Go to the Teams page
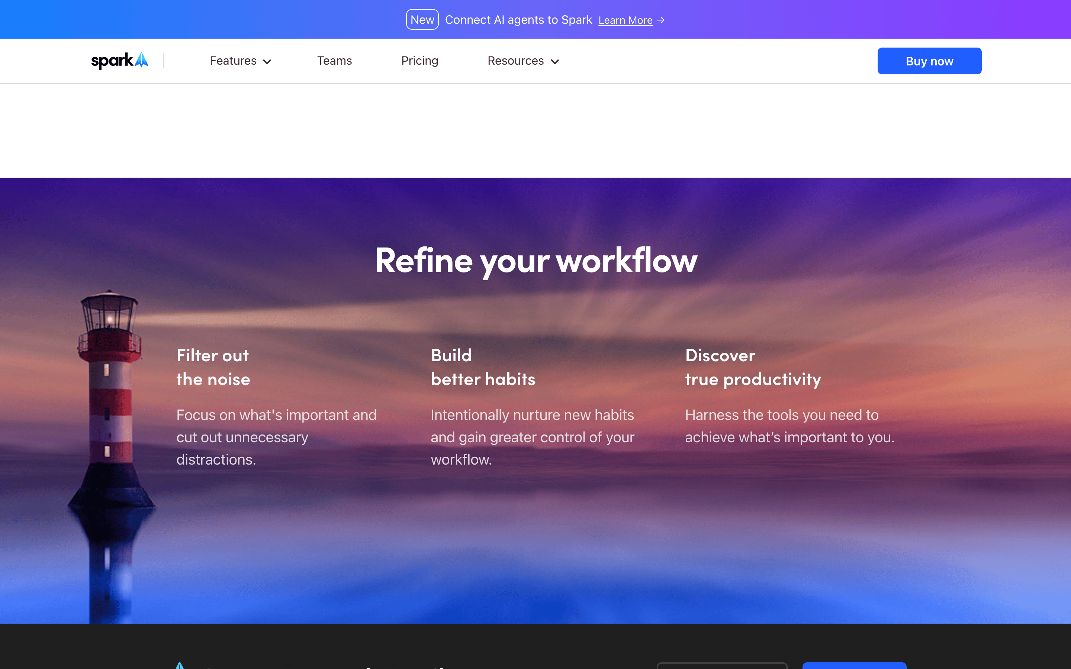Screen dimensions: 1071x669 click(x=335, y=61)
